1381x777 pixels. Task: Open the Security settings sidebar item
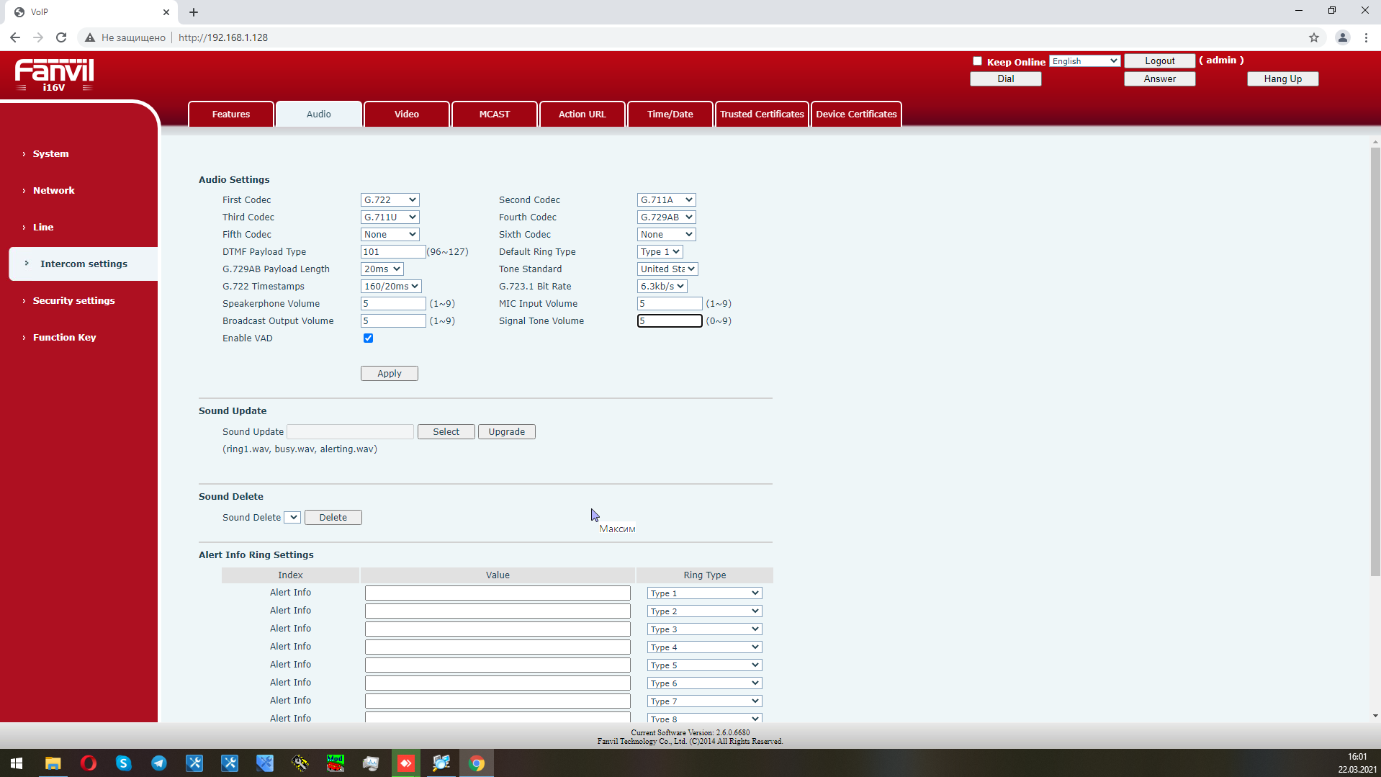[73, 301]
